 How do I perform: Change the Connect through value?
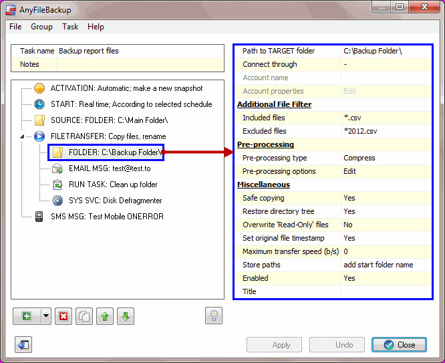[386, 64]
